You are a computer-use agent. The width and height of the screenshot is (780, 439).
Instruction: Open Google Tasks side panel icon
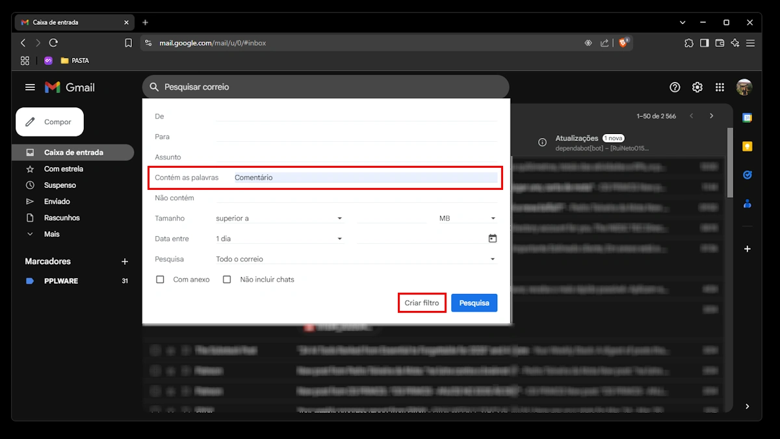point(747,175)
